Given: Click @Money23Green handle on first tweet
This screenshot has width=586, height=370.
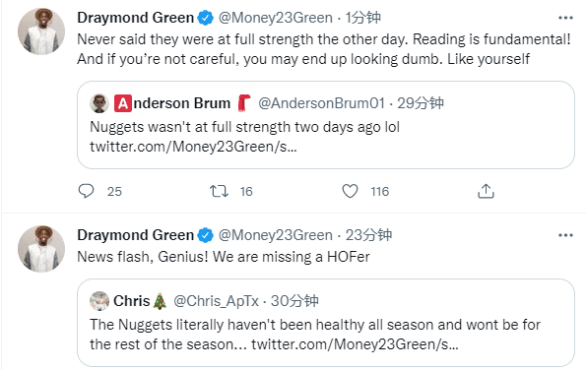Looking at the screenshot, I should pos(276,18).
